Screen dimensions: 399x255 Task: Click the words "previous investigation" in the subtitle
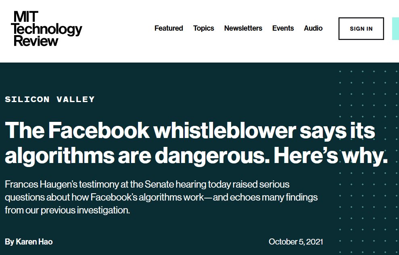[x=85, y=210]
